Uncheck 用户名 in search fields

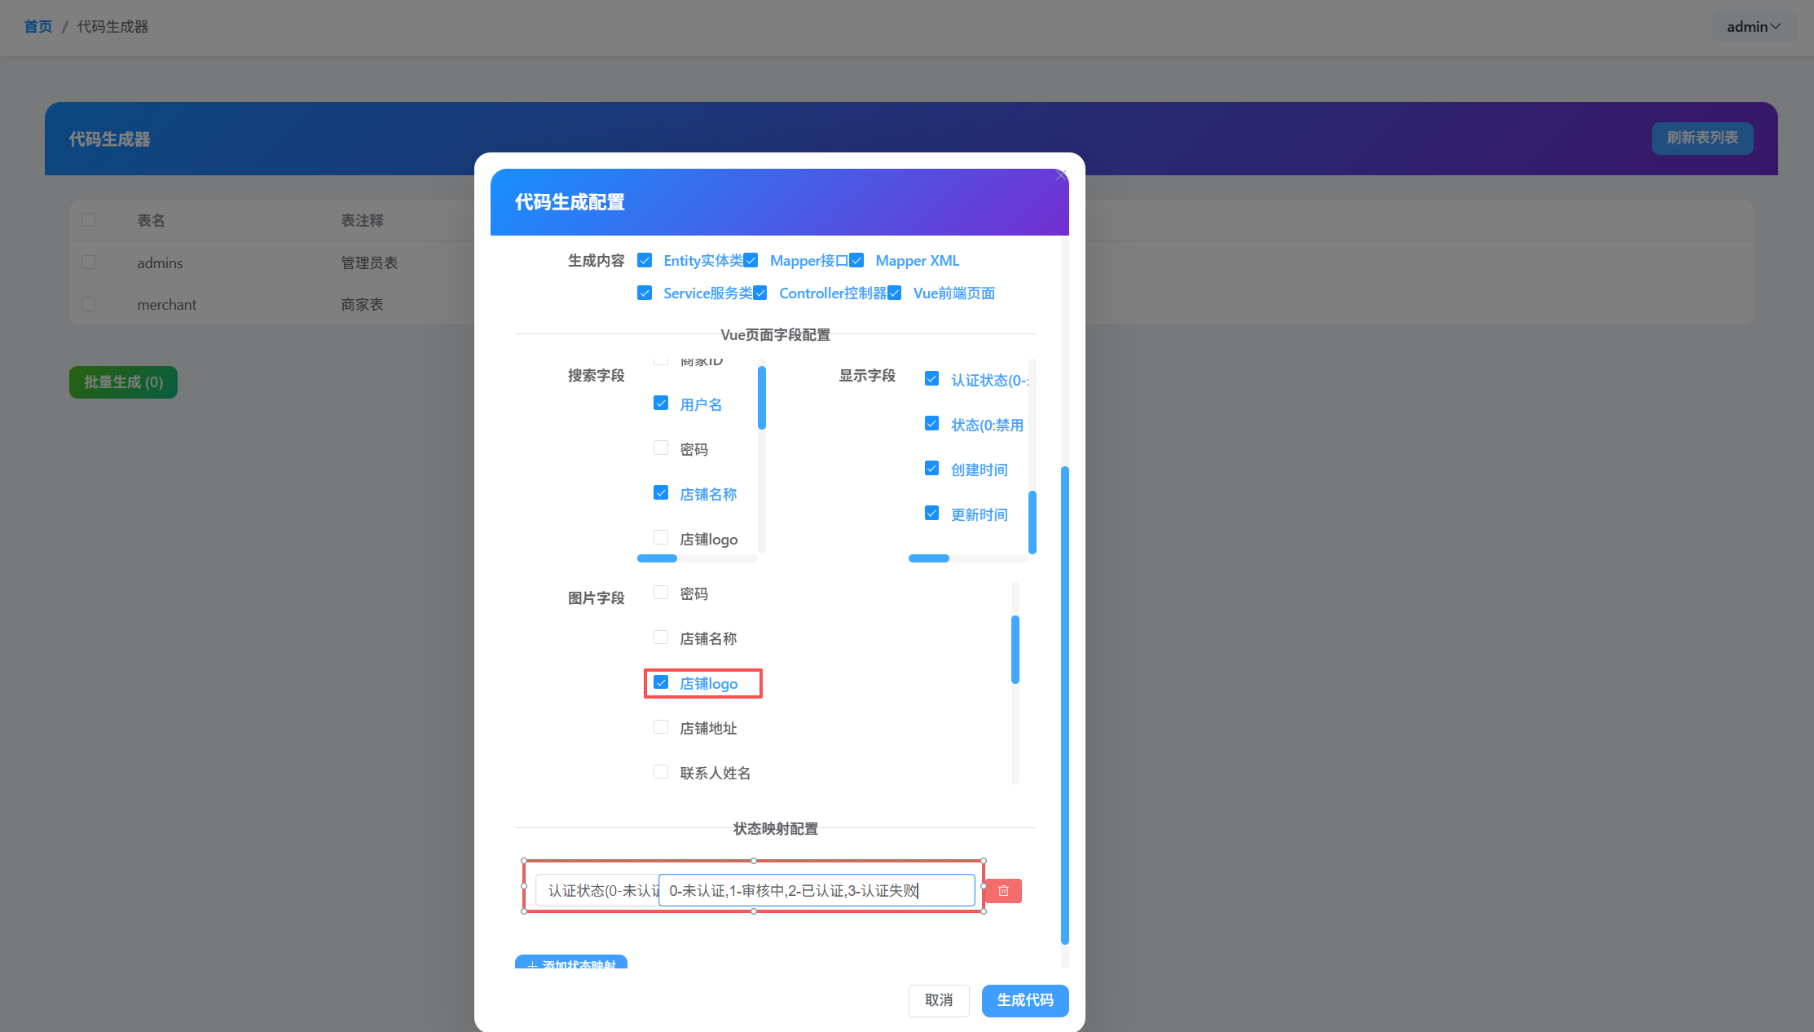[x=660, y=402]
